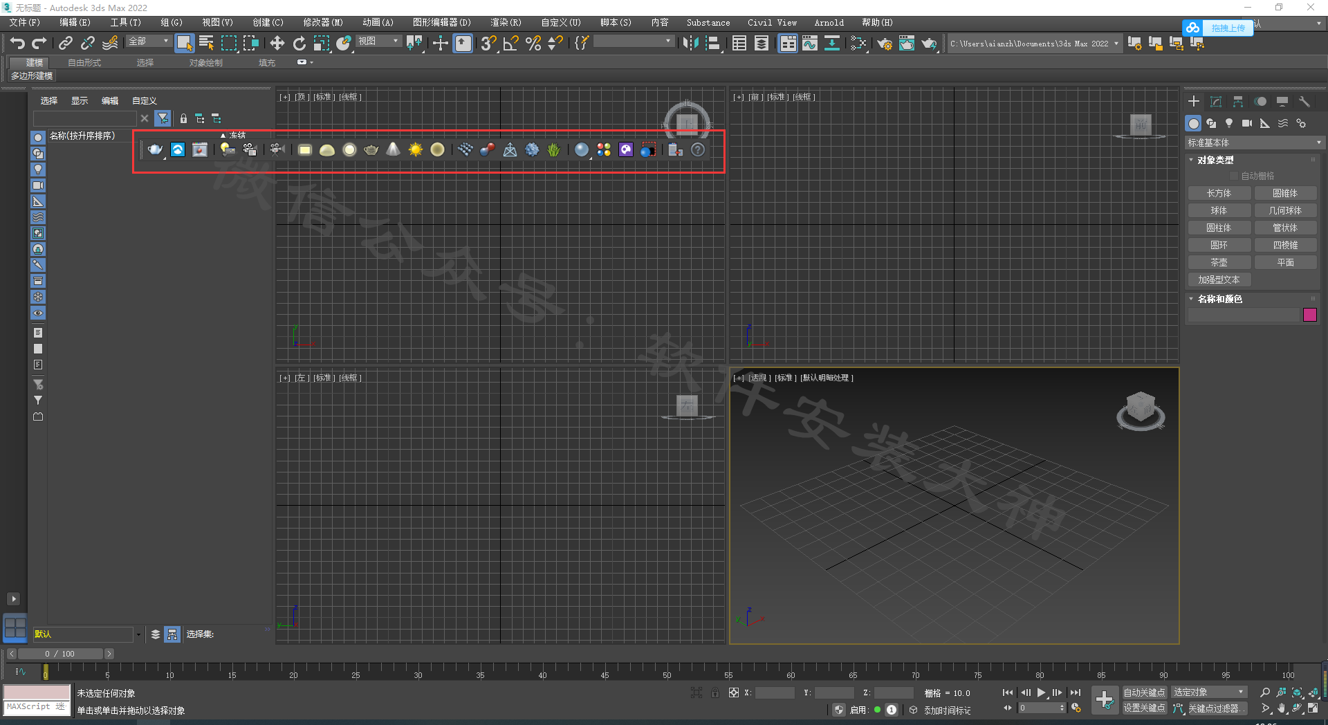The height and width of the screenshot is (725, 1328).
Task: Click the 设置关键点 Set Key button
Action: (1145, 708)
